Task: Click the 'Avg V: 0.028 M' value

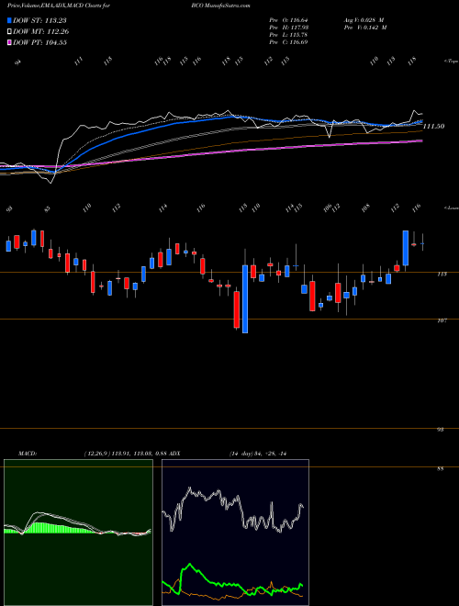Action: coord(364,20)
